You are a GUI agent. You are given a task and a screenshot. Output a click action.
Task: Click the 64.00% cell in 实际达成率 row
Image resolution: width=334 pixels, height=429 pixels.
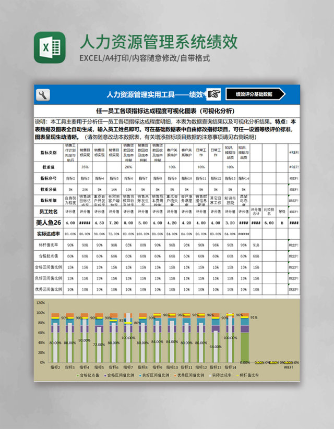coord(230,234)
